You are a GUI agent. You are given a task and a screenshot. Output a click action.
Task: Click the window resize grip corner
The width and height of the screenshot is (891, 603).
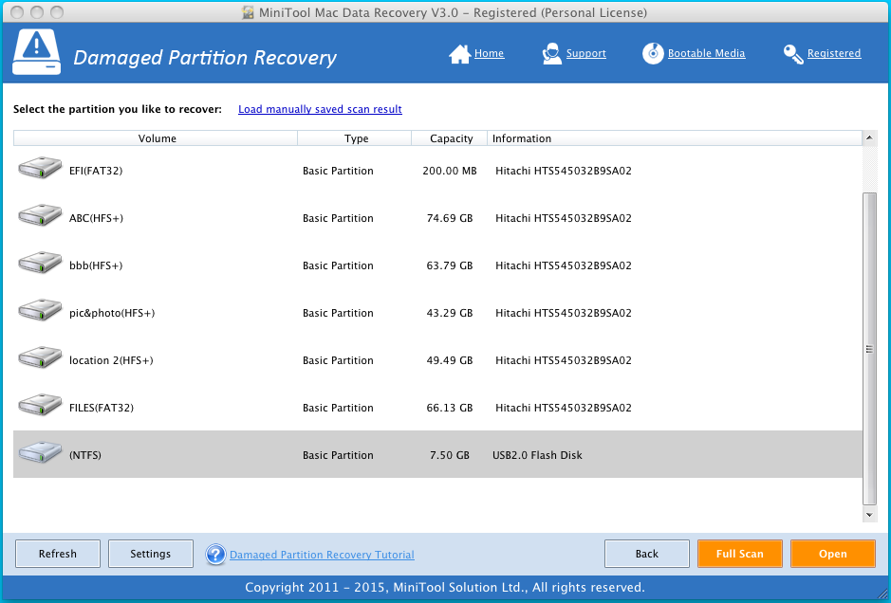coord(881,594)
